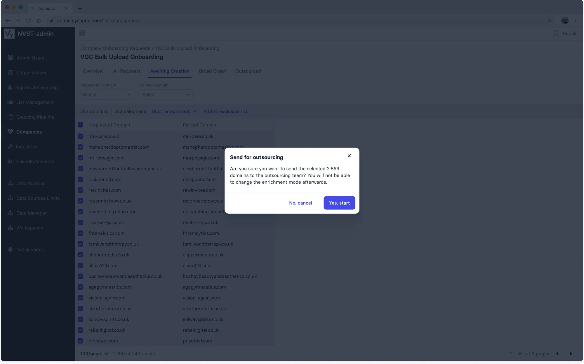
Task: Click LinkedIn Accounts icon
Action: 10,161
